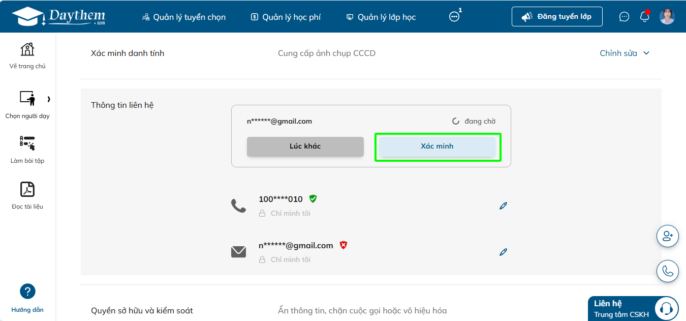Click masked phone number 100****010 text

[280, 199]
